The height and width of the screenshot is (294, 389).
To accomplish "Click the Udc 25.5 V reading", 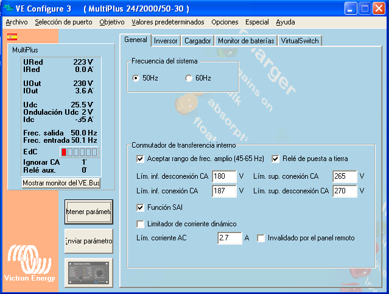I will [58, 105].
